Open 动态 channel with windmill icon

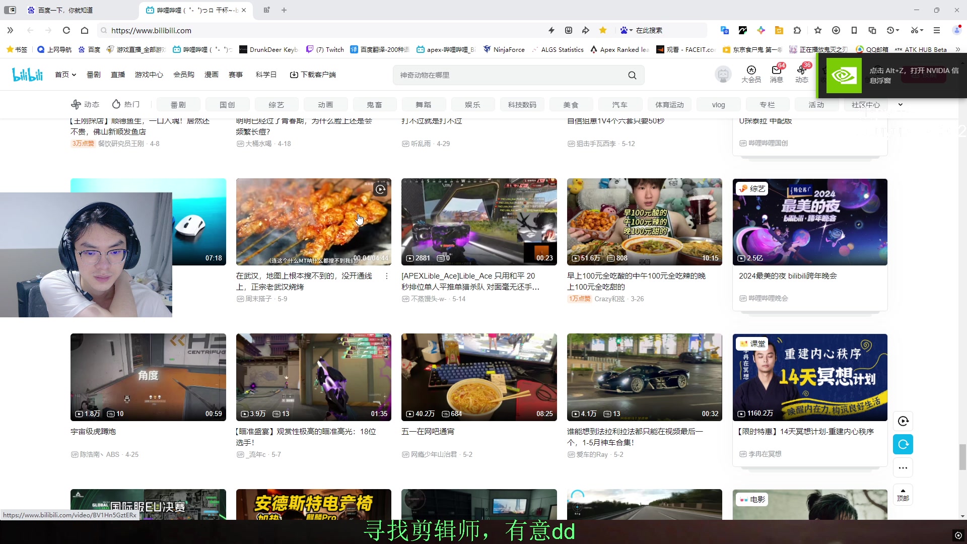85,104
